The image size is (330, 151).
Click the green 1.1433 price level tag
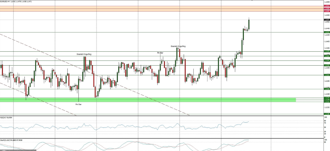327,32
